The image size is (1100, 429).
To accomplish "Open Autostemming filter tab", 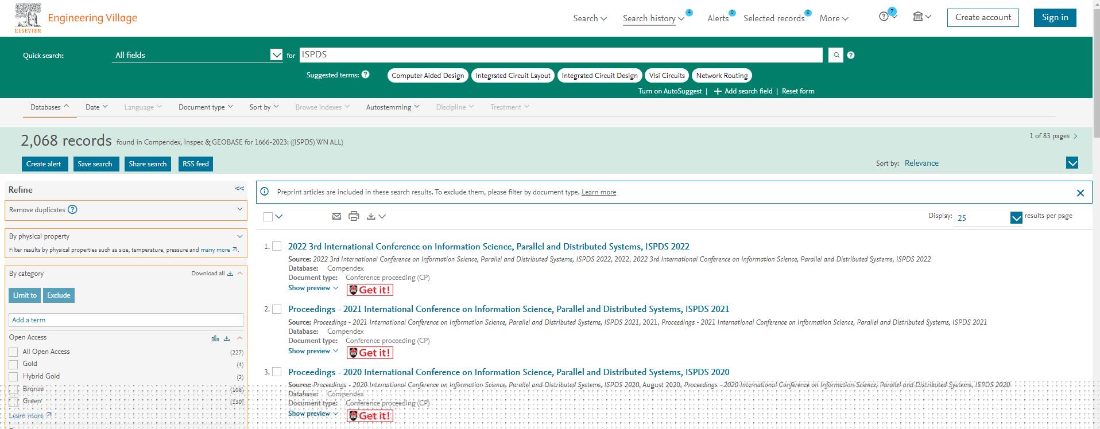I will tap(393, 107).
